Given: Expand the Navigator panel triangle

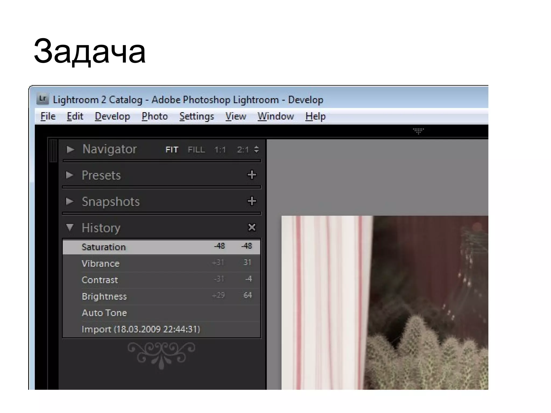Looking at the screenshot, I should (70, 149).
